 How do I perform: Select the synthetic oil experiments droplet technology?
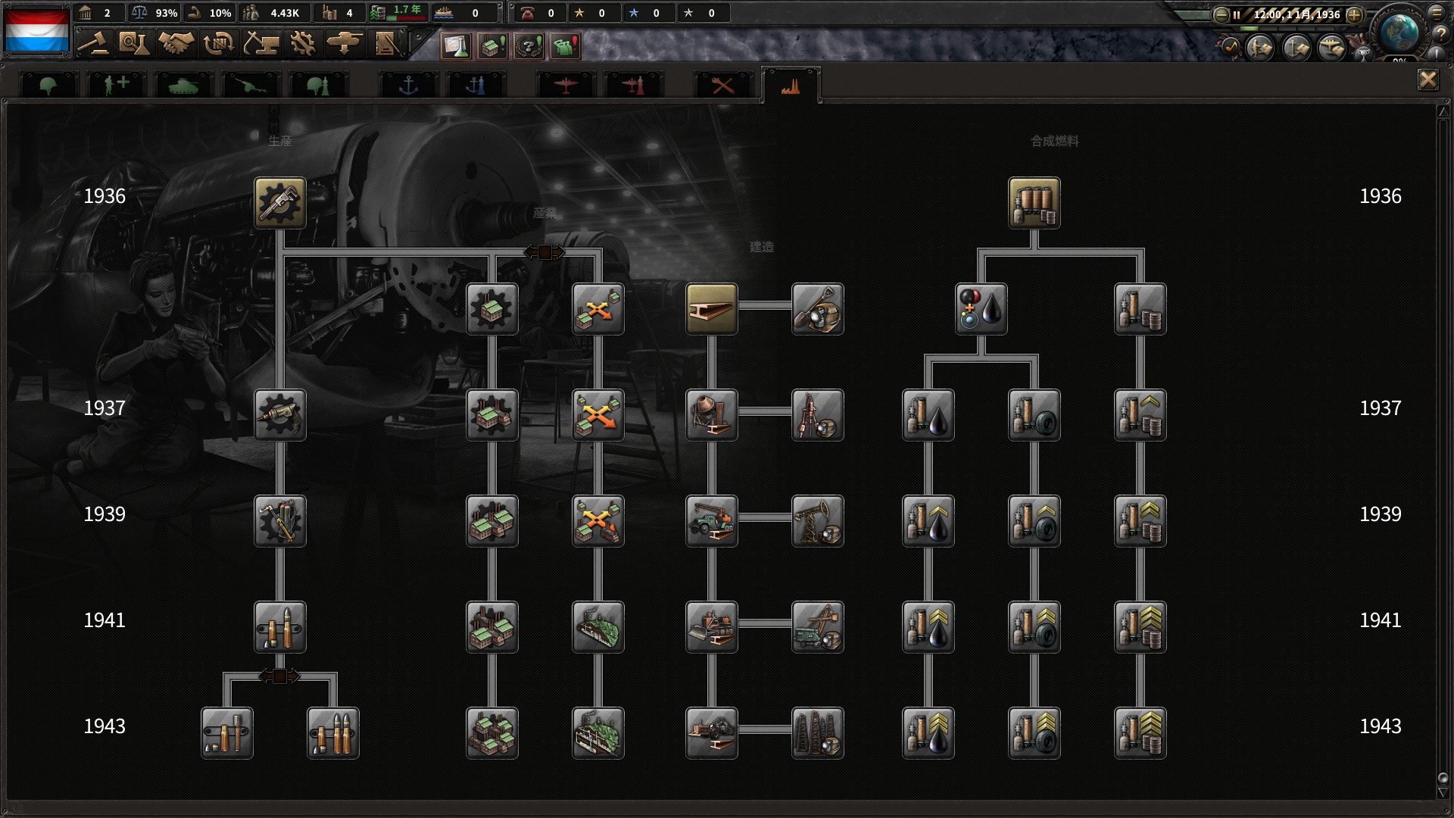pos(981,309)
